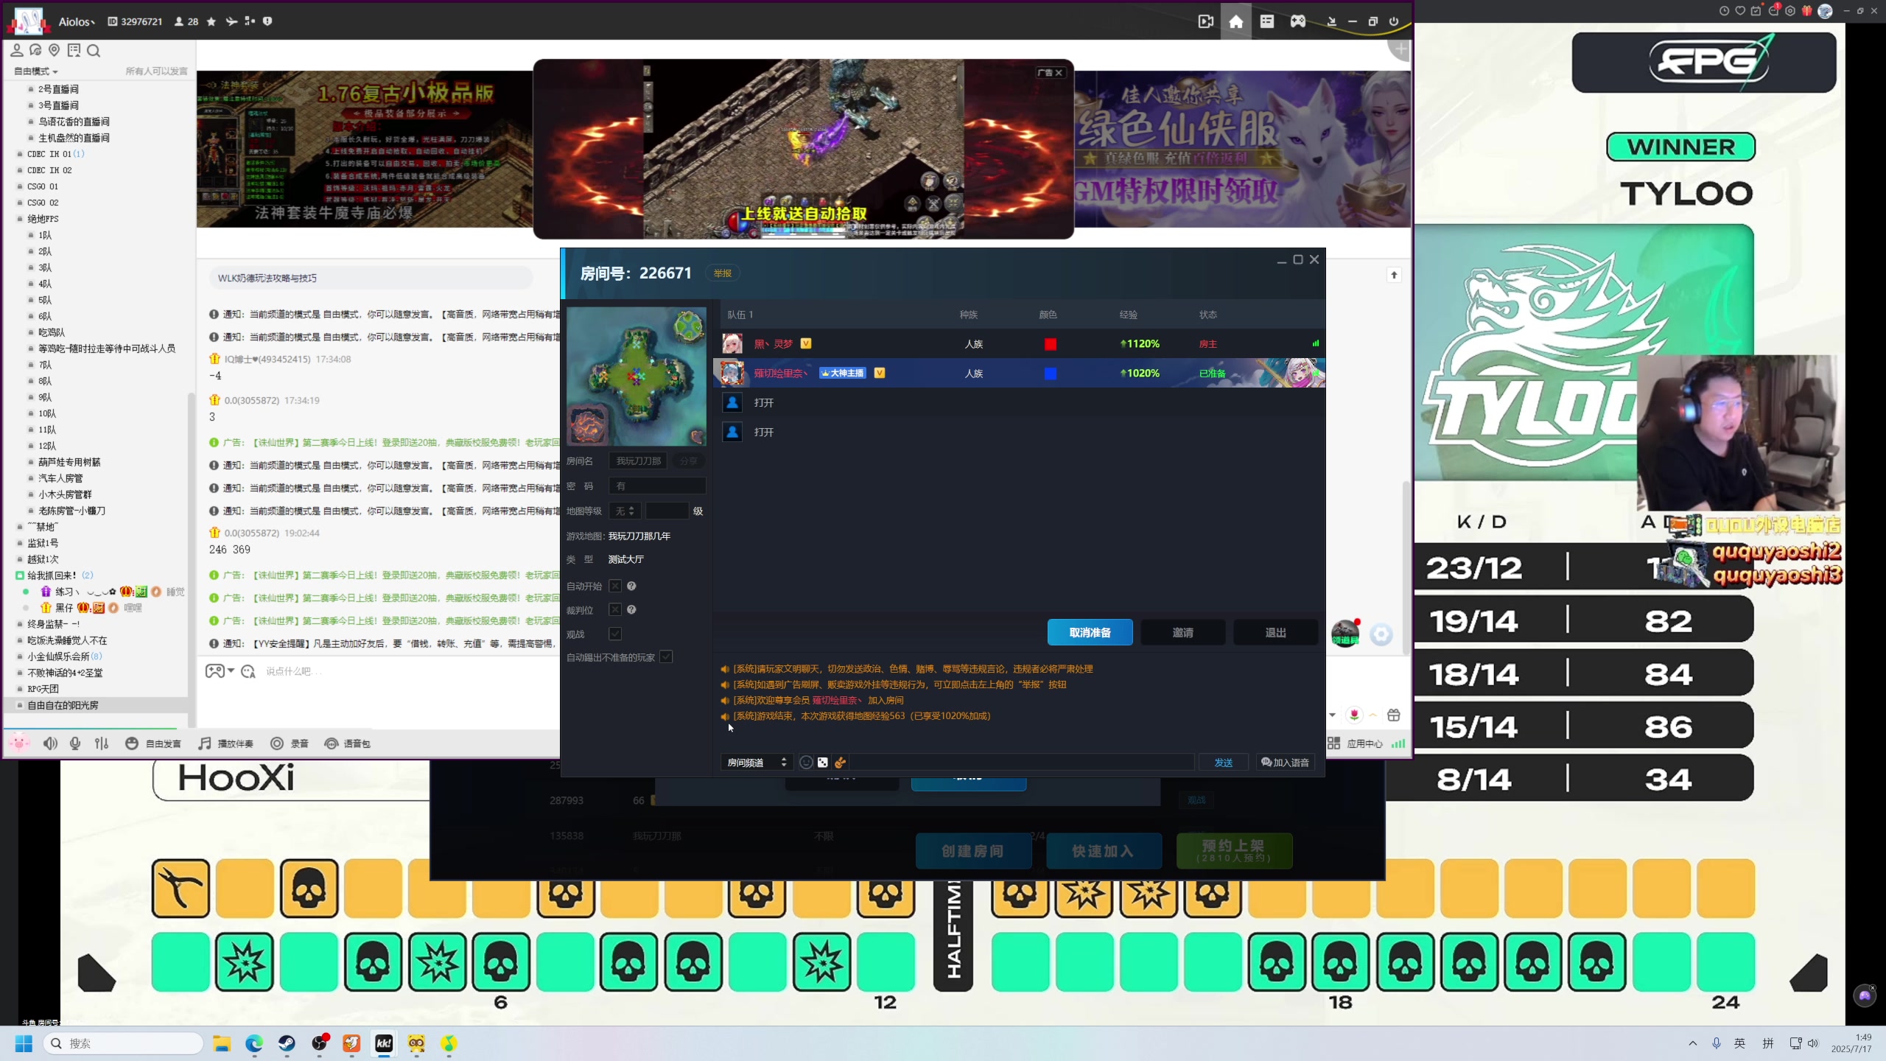Click the 退出 exit room button
1886x1061 pixels.
(x=1275, y=633)
